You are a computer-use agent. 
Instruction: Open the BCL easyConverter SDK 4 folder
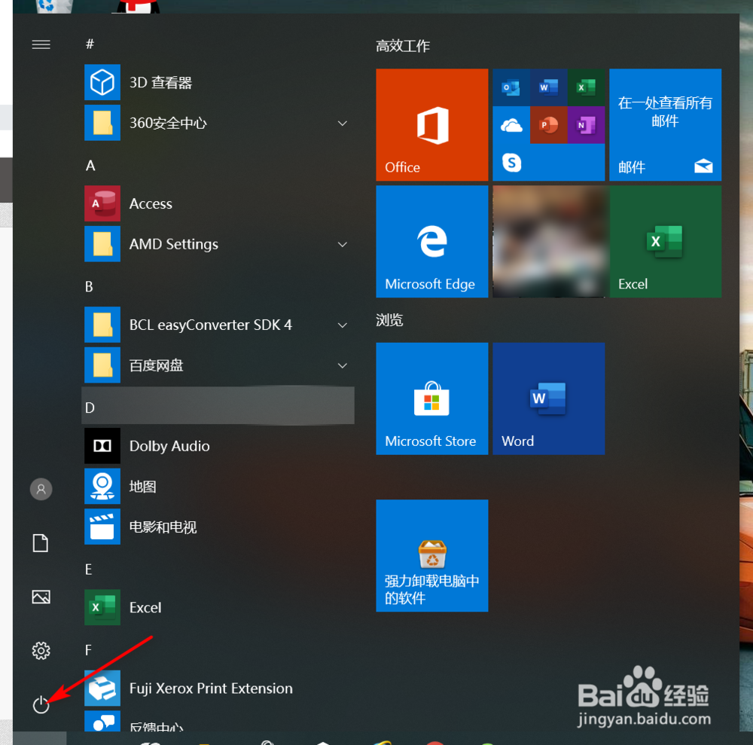(x=218, y=325)
